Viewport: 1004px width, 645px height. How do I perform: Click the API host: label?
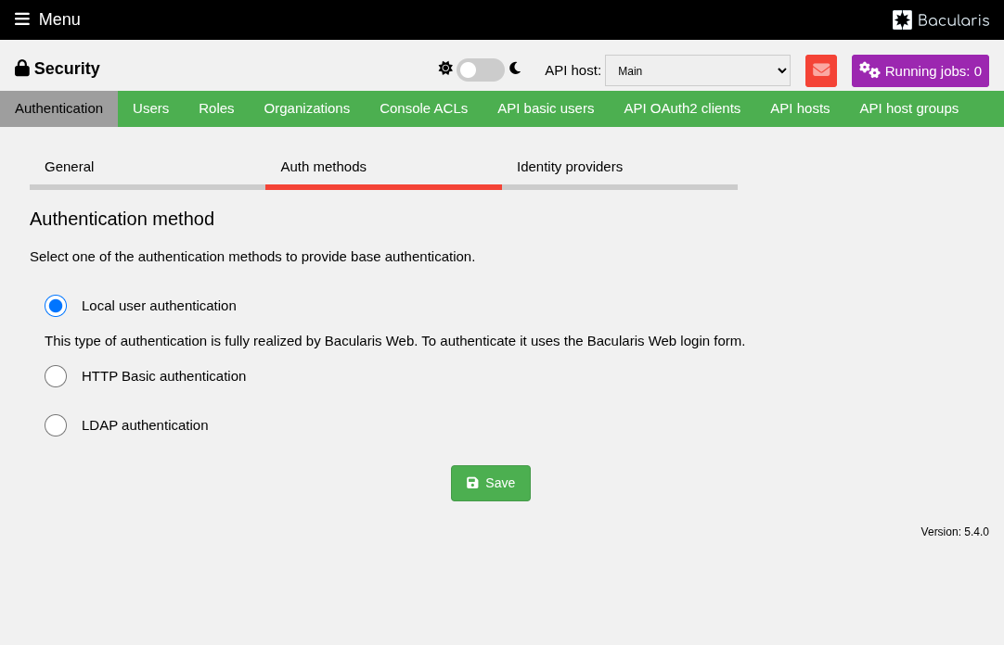[573, 70]
